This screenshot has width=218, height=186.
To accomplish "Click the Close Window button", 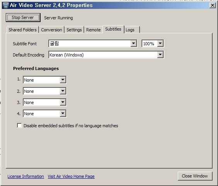I will 195,176.
